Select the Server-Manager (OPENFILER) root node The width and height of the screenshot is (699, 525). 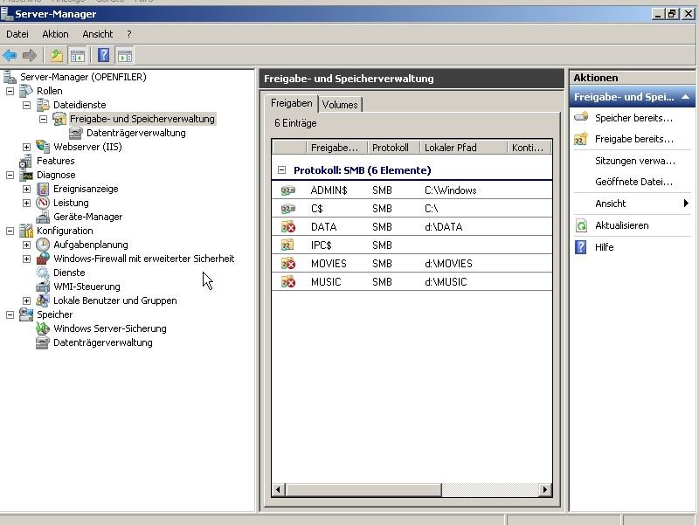tap(83, 77)
